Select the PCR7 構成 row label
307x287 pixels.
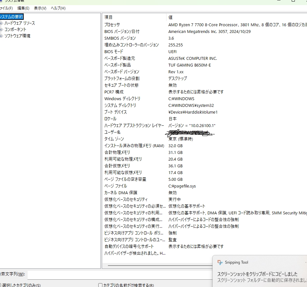point(114,92)
